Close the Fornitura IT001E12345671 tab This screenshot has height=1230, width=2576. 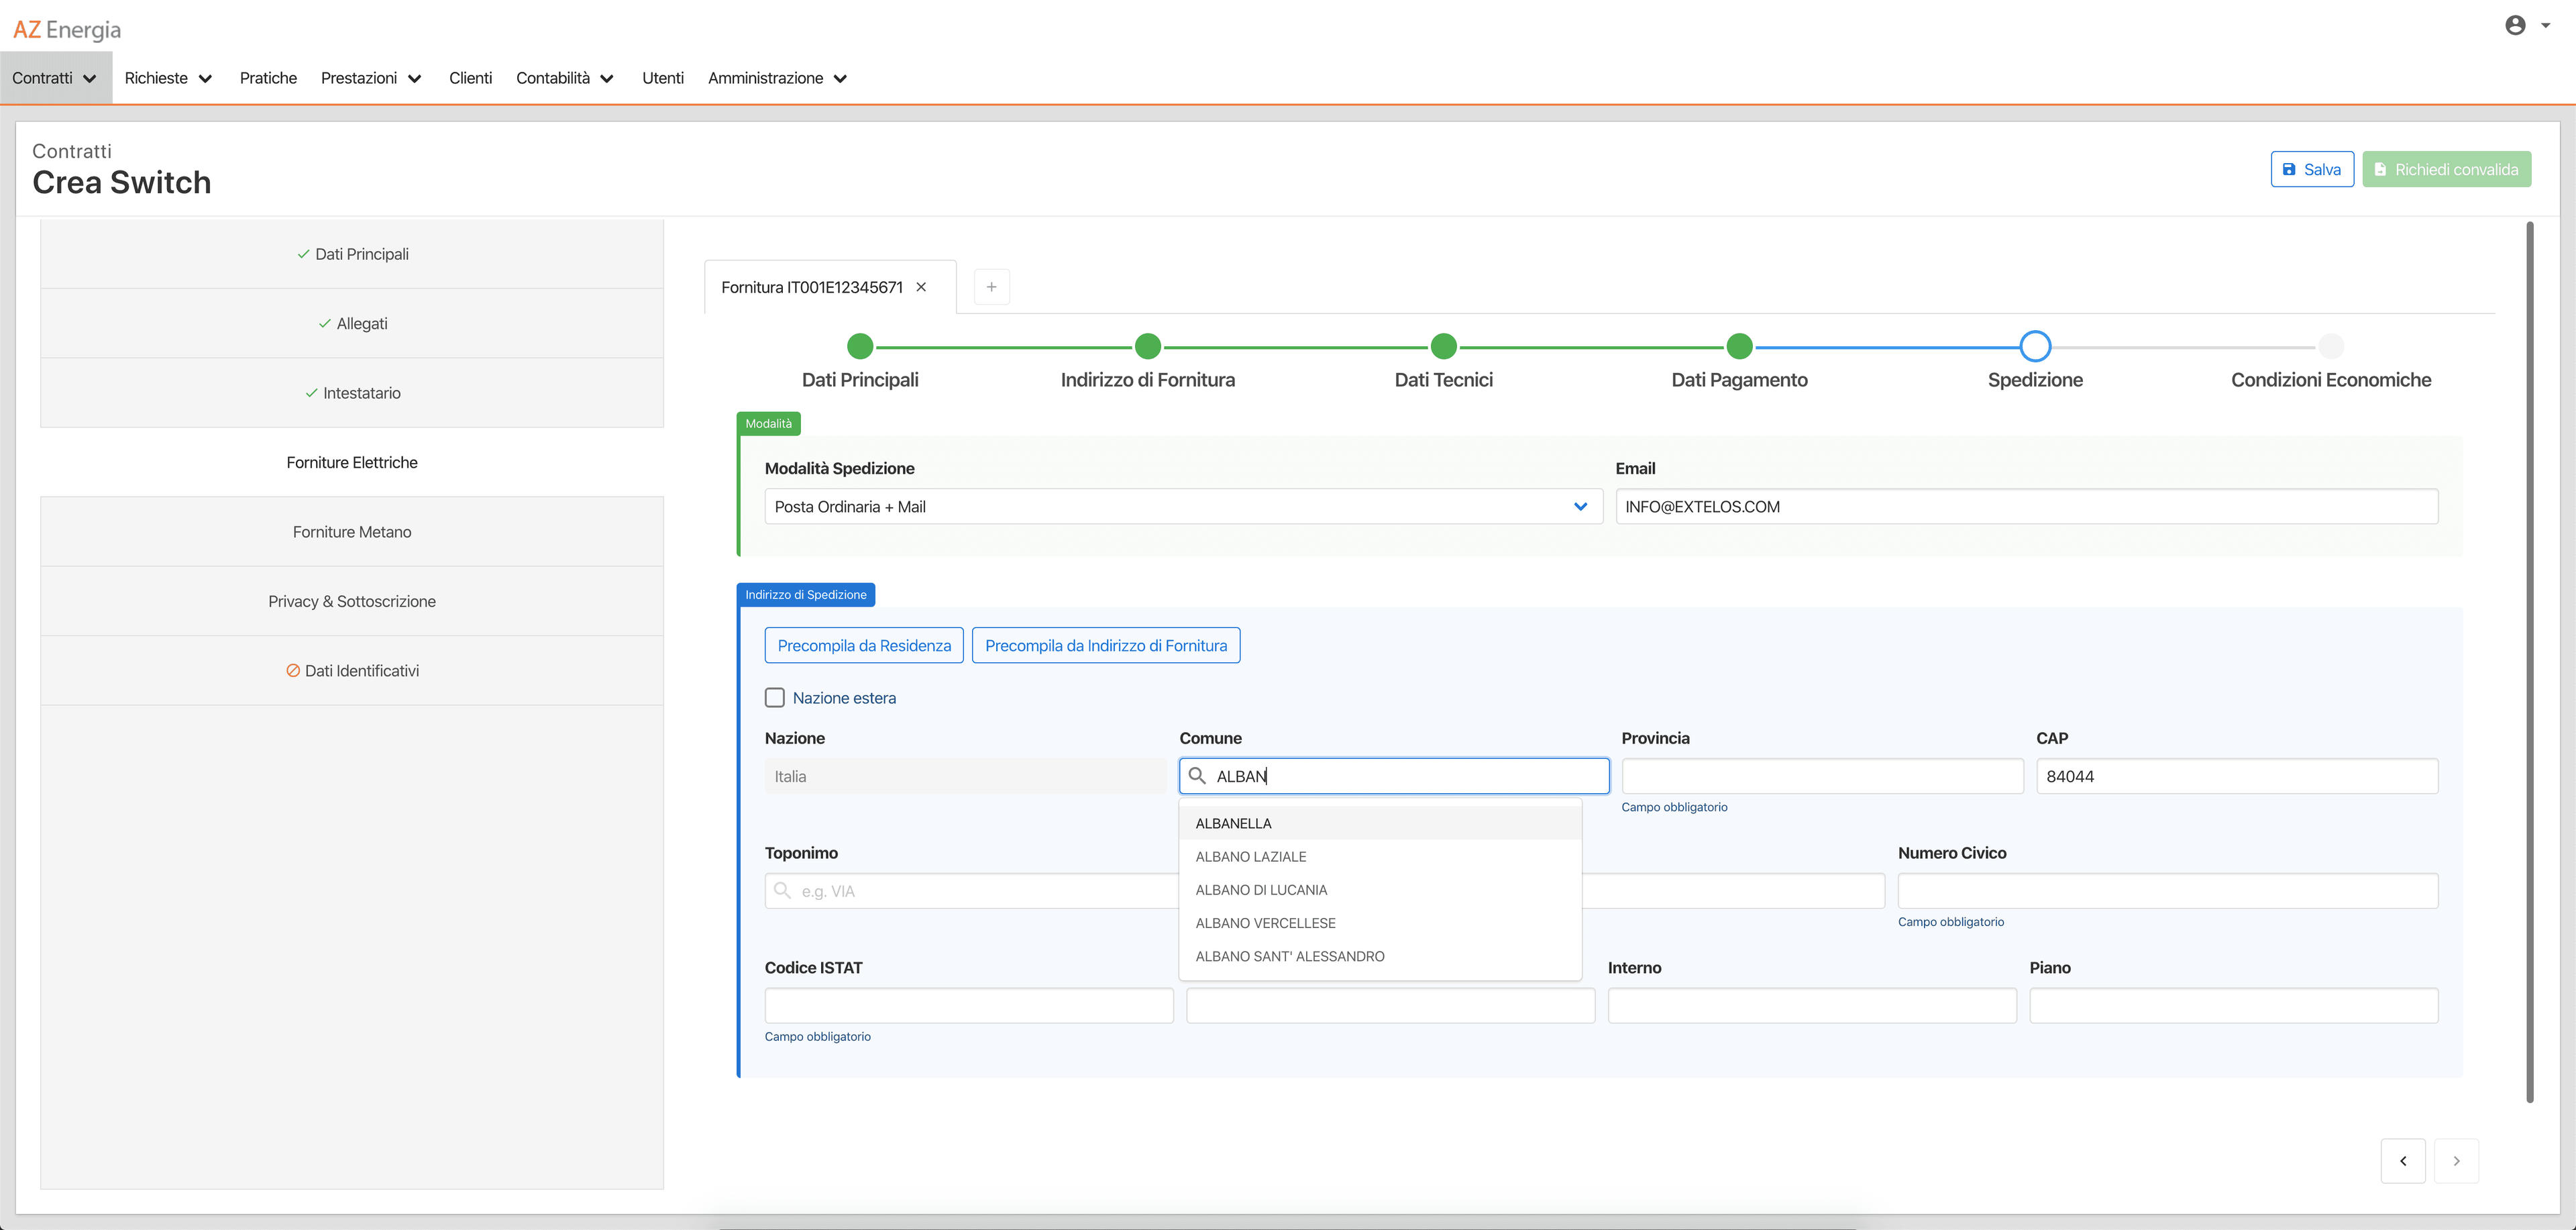click(x=921, y=287)
